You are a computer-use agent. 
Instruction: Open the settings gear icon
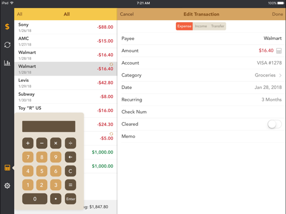(7, 186)
